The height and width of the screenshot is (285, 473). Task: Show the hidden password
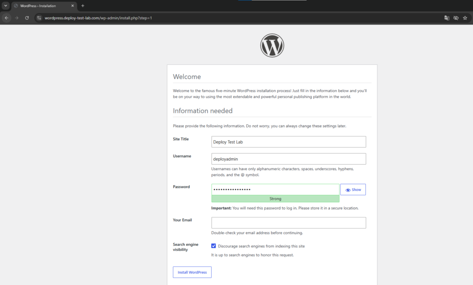353,190
